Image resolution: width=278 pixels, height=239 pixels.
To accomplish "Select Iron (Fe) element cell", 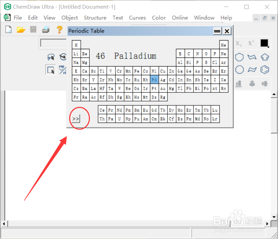I will 137,71.
